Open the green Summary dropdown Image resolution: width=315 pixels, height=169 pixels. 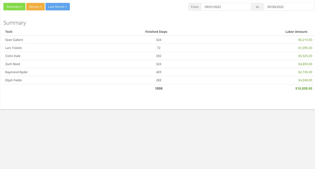(x=14, y=7)
